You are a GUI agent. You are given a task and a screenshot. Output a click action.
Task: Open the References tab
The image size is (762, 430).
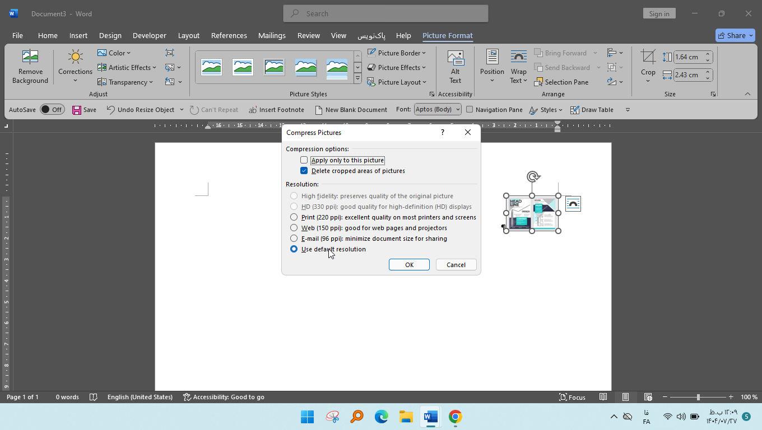229,35
